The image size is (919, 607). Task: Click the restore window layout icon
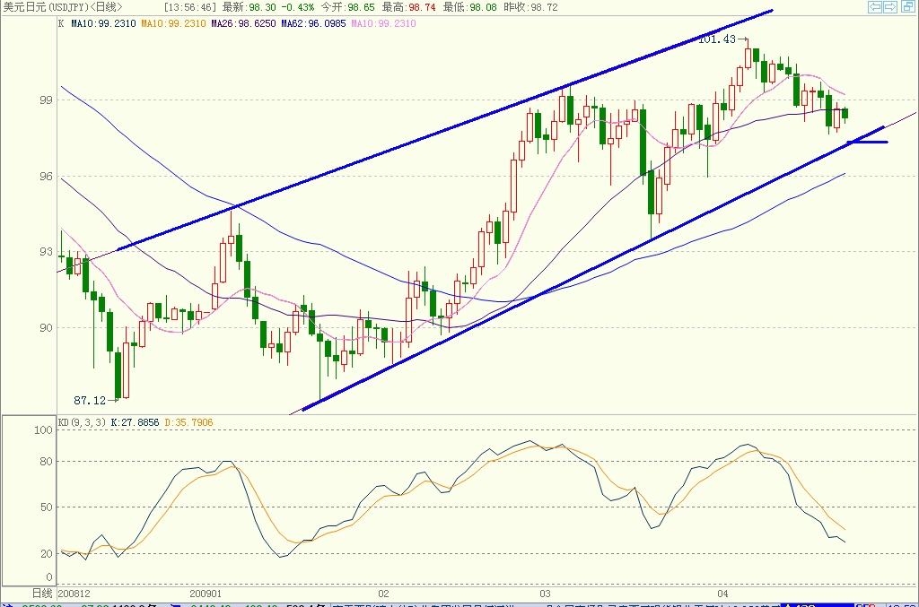point(907,7)
